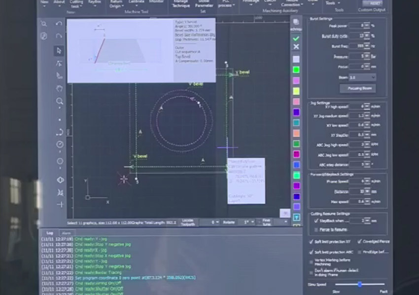Open the Peak power value dropdown
419x295 pixels.
coord(366,25)
